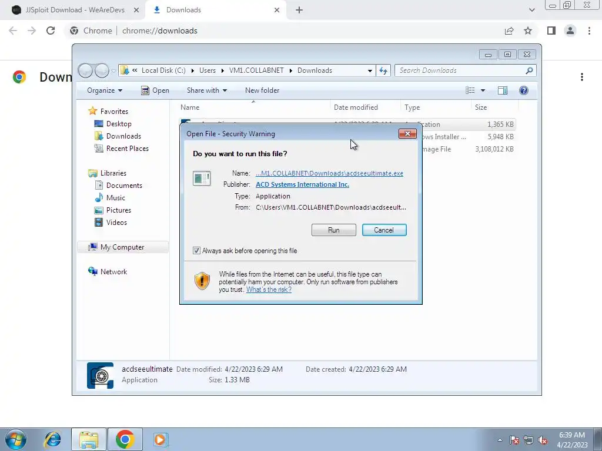This screenshot has height=451, width=602.
Task: Uncheck Always ask before opening this file
Action: 196,250
